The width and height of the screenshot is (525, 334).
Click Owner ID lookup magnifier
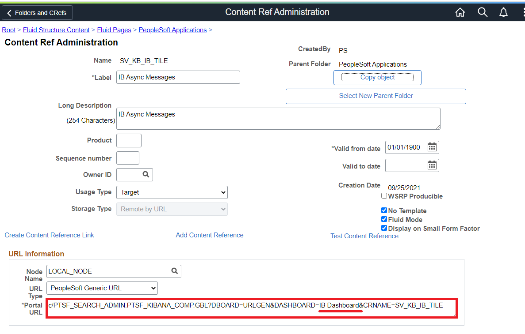point(146,174)
